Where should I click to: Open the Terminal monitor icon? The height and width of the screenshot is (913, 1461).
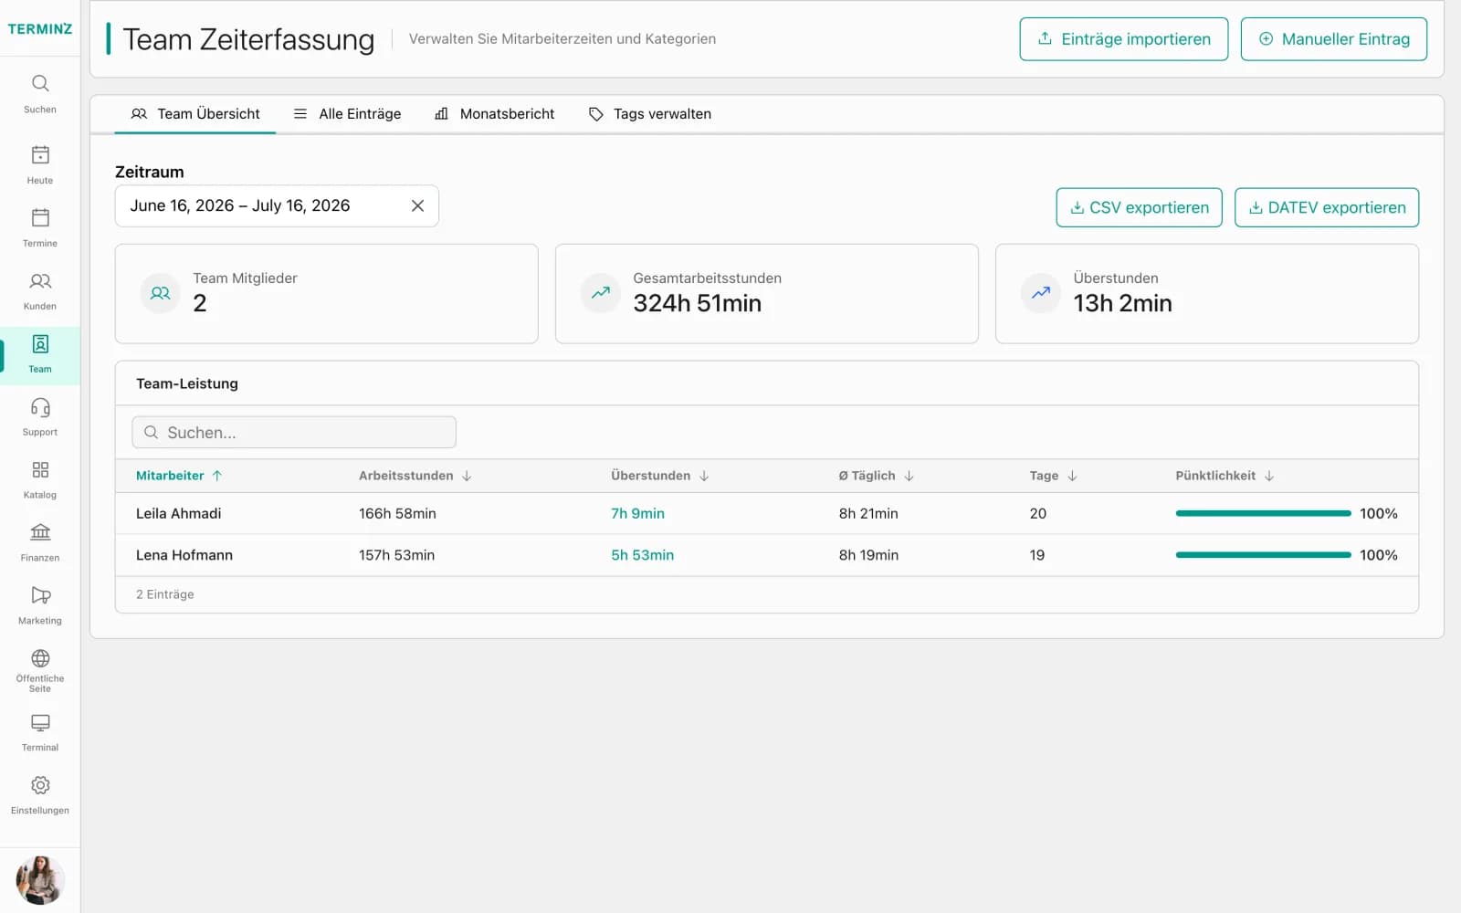click(x=40, y=722)
